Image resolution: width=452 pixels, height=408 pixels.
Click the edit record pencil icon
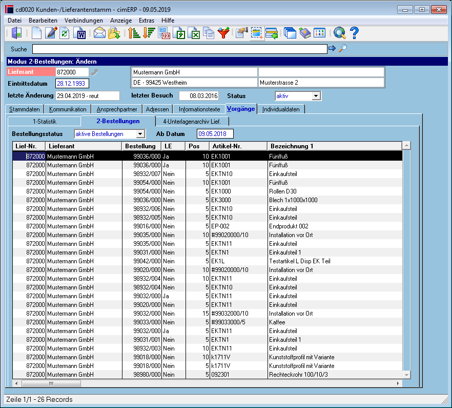(51, 33)
